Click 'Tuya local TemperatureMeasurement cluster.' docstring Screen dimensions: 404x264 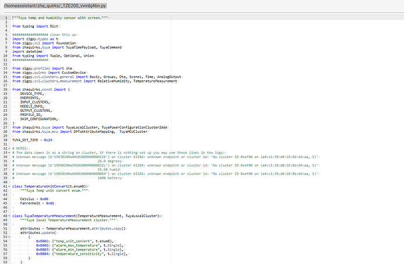(x=68, y=220)
